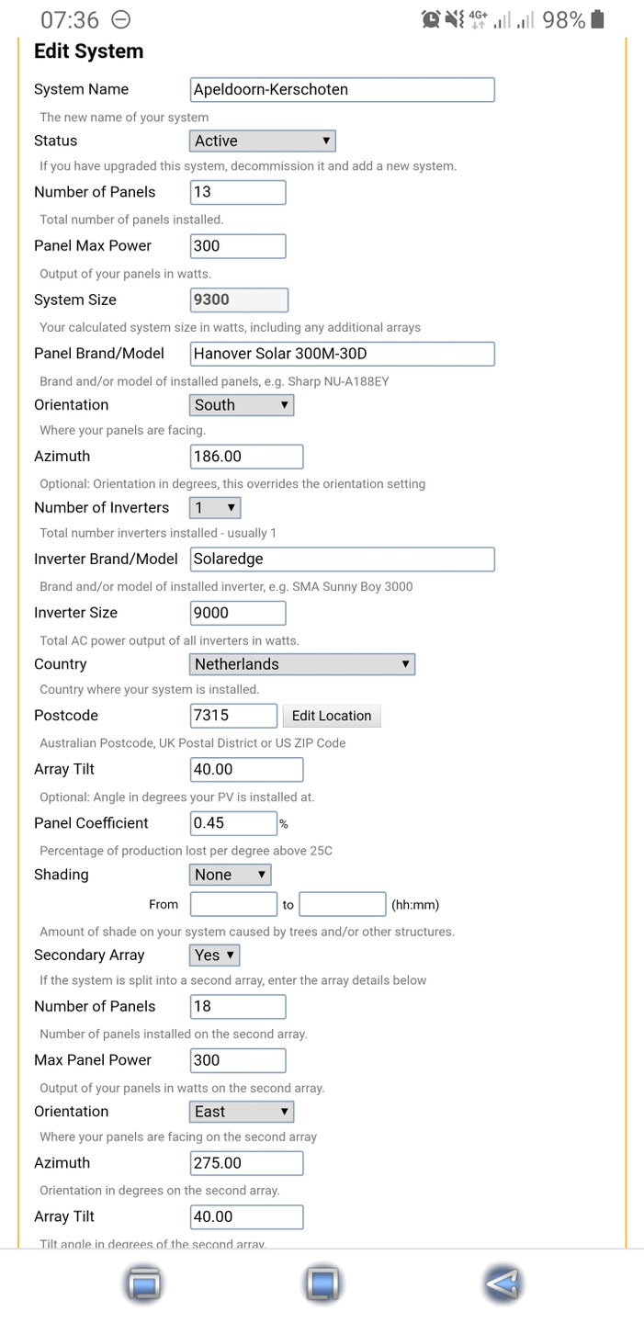The height and width of the screenshot is (1323, 644).
Task: Open the Shading dropdown showing None
Action: point(231,875)
